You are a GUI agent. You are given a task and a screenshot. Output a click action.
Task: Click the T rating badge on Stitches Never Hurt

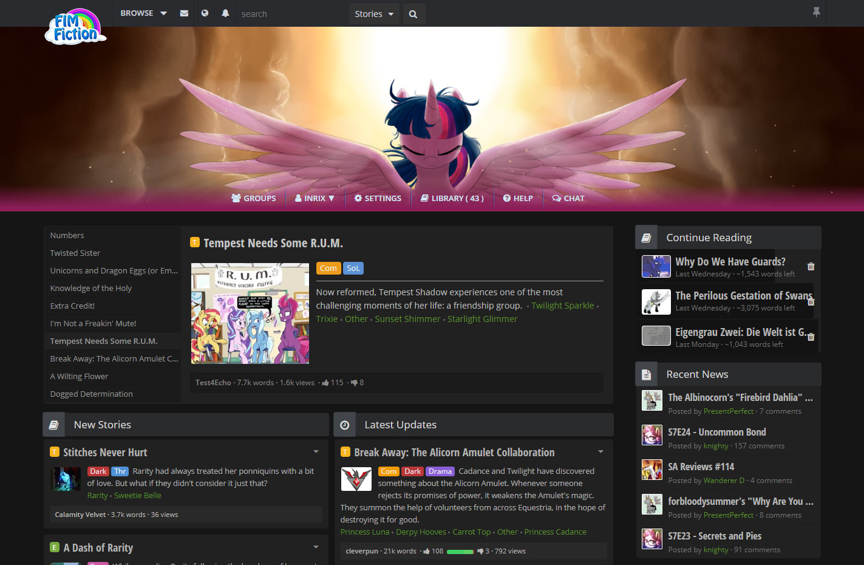(55, 452)
